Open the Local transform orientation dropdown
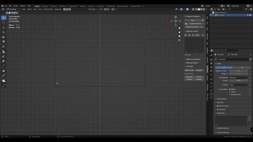 (93, 9)
